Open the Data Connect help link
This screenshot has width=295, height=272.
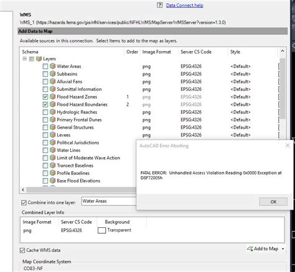185,6
